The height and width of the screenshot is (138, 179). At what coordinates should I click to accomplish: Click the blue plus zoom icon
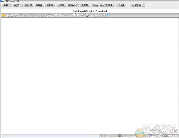click(65, 15)
